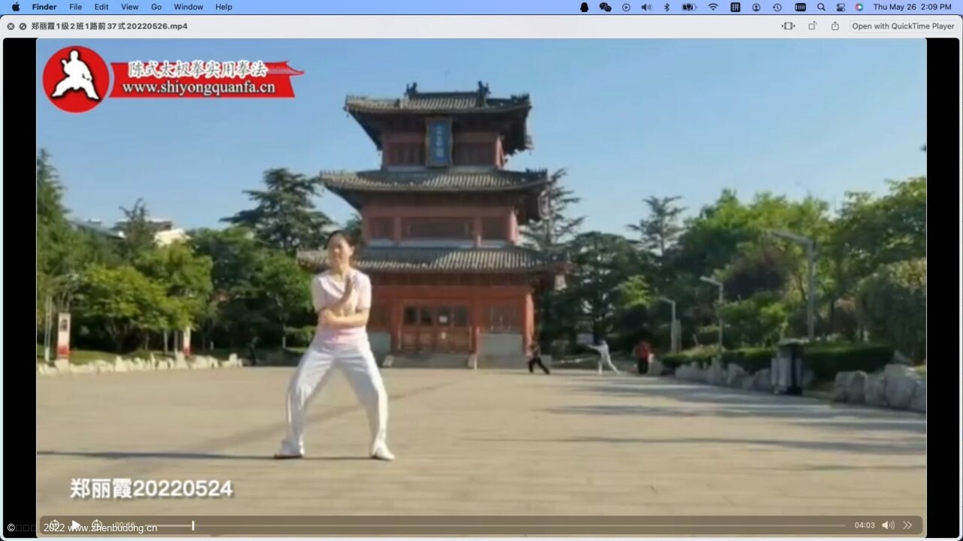The height and width of the screenshot is (541, 963).
Task: Click the trim video icon
Action: [x=788, y=26]
